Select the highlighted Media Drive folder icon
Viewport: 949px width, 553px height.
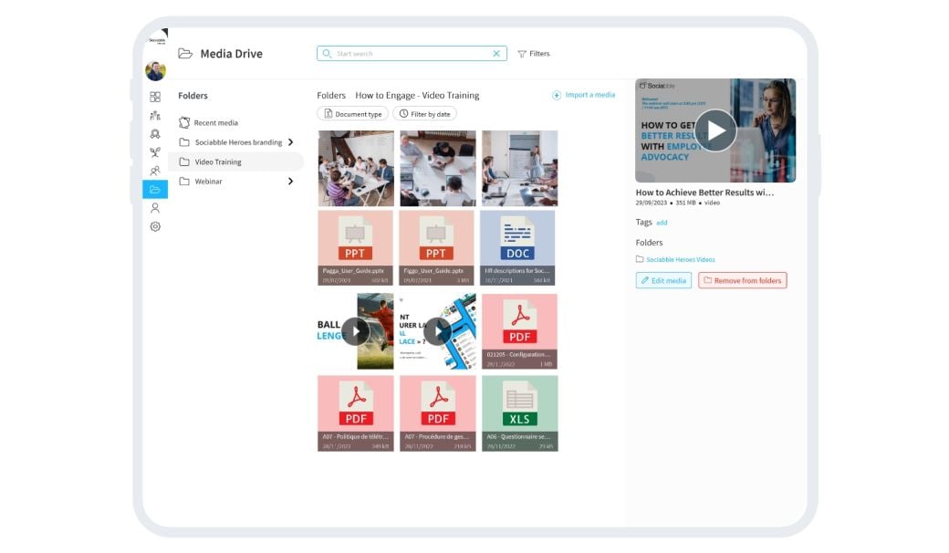[155, 189]
